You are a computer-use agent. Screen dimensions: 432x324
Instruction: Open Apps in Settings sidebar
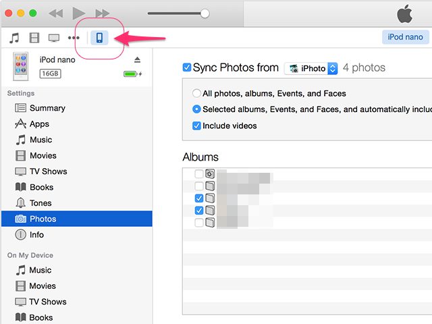[x=76, y=124]
